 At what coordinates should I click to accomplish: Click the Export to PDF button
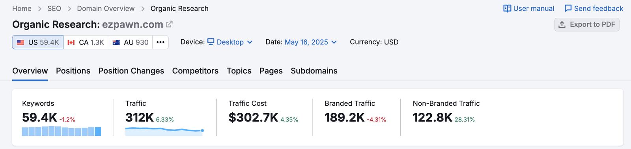(x=587, y=24)
